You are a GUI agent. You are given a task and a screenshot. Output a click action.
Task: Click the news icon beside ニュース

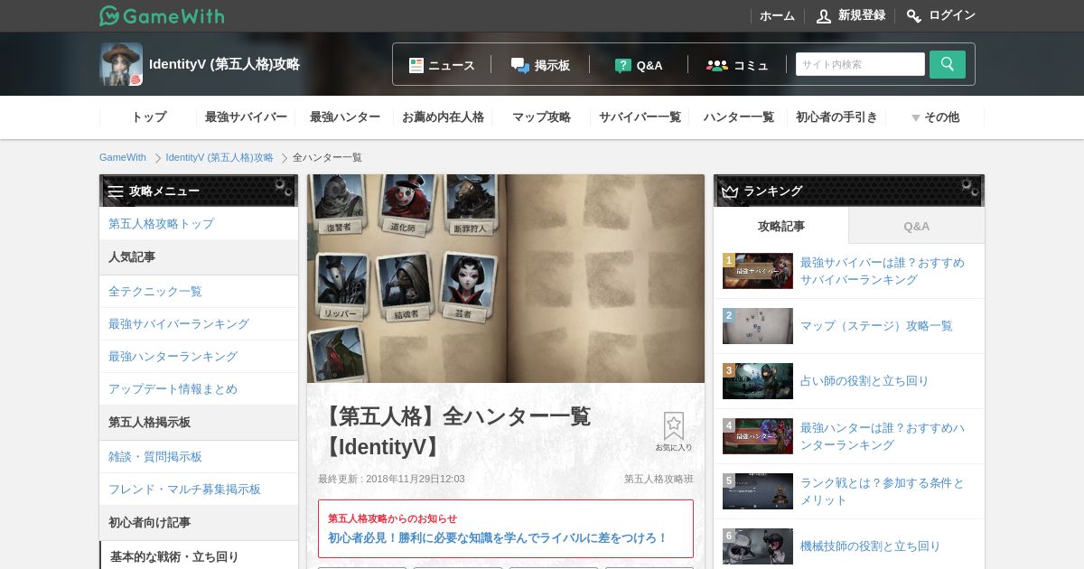click(x=416, y=65)
